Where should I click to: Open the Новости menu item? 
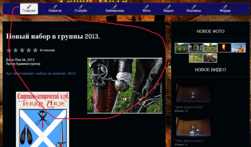click(x=55, y=11)
